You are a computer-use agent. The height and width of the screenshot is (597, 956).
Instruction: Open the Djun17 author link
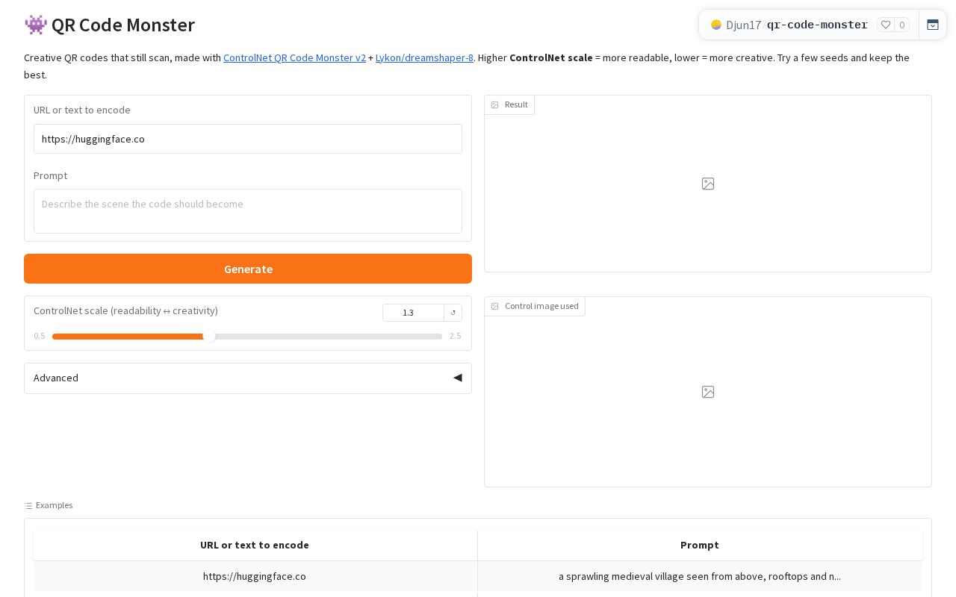point(743,25)
